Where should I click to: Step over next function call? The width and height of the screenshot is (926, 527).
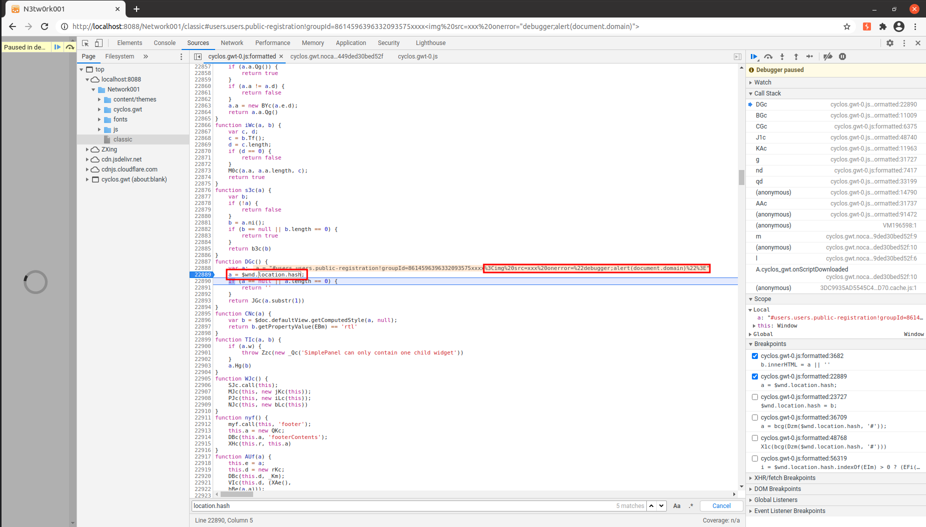pyautogui.click(x=768, y=56)
